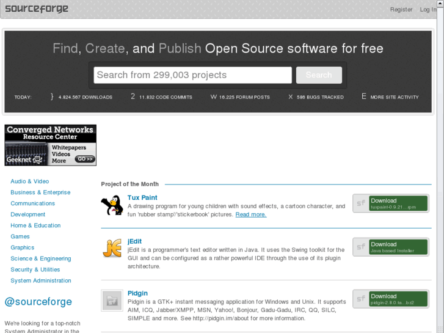Click the Converged Networks banner ad
The image size is (444, 333).
(50, 145)
